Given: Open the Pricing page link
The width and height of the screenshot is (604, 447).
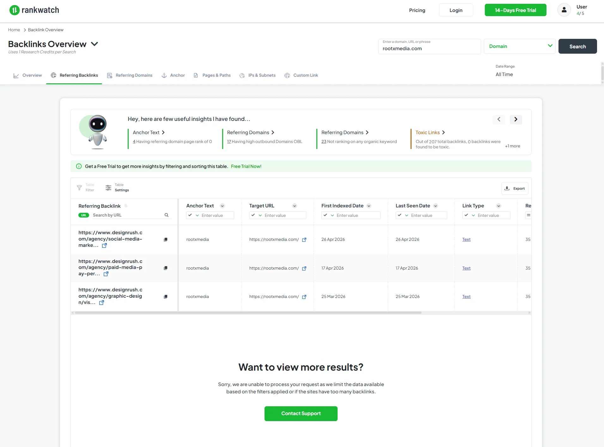Looking at the screenshot, I should click(417, 10).
